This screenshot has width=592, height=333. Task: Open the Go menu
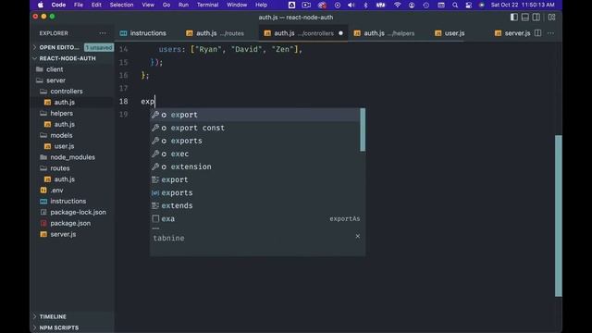166,5
